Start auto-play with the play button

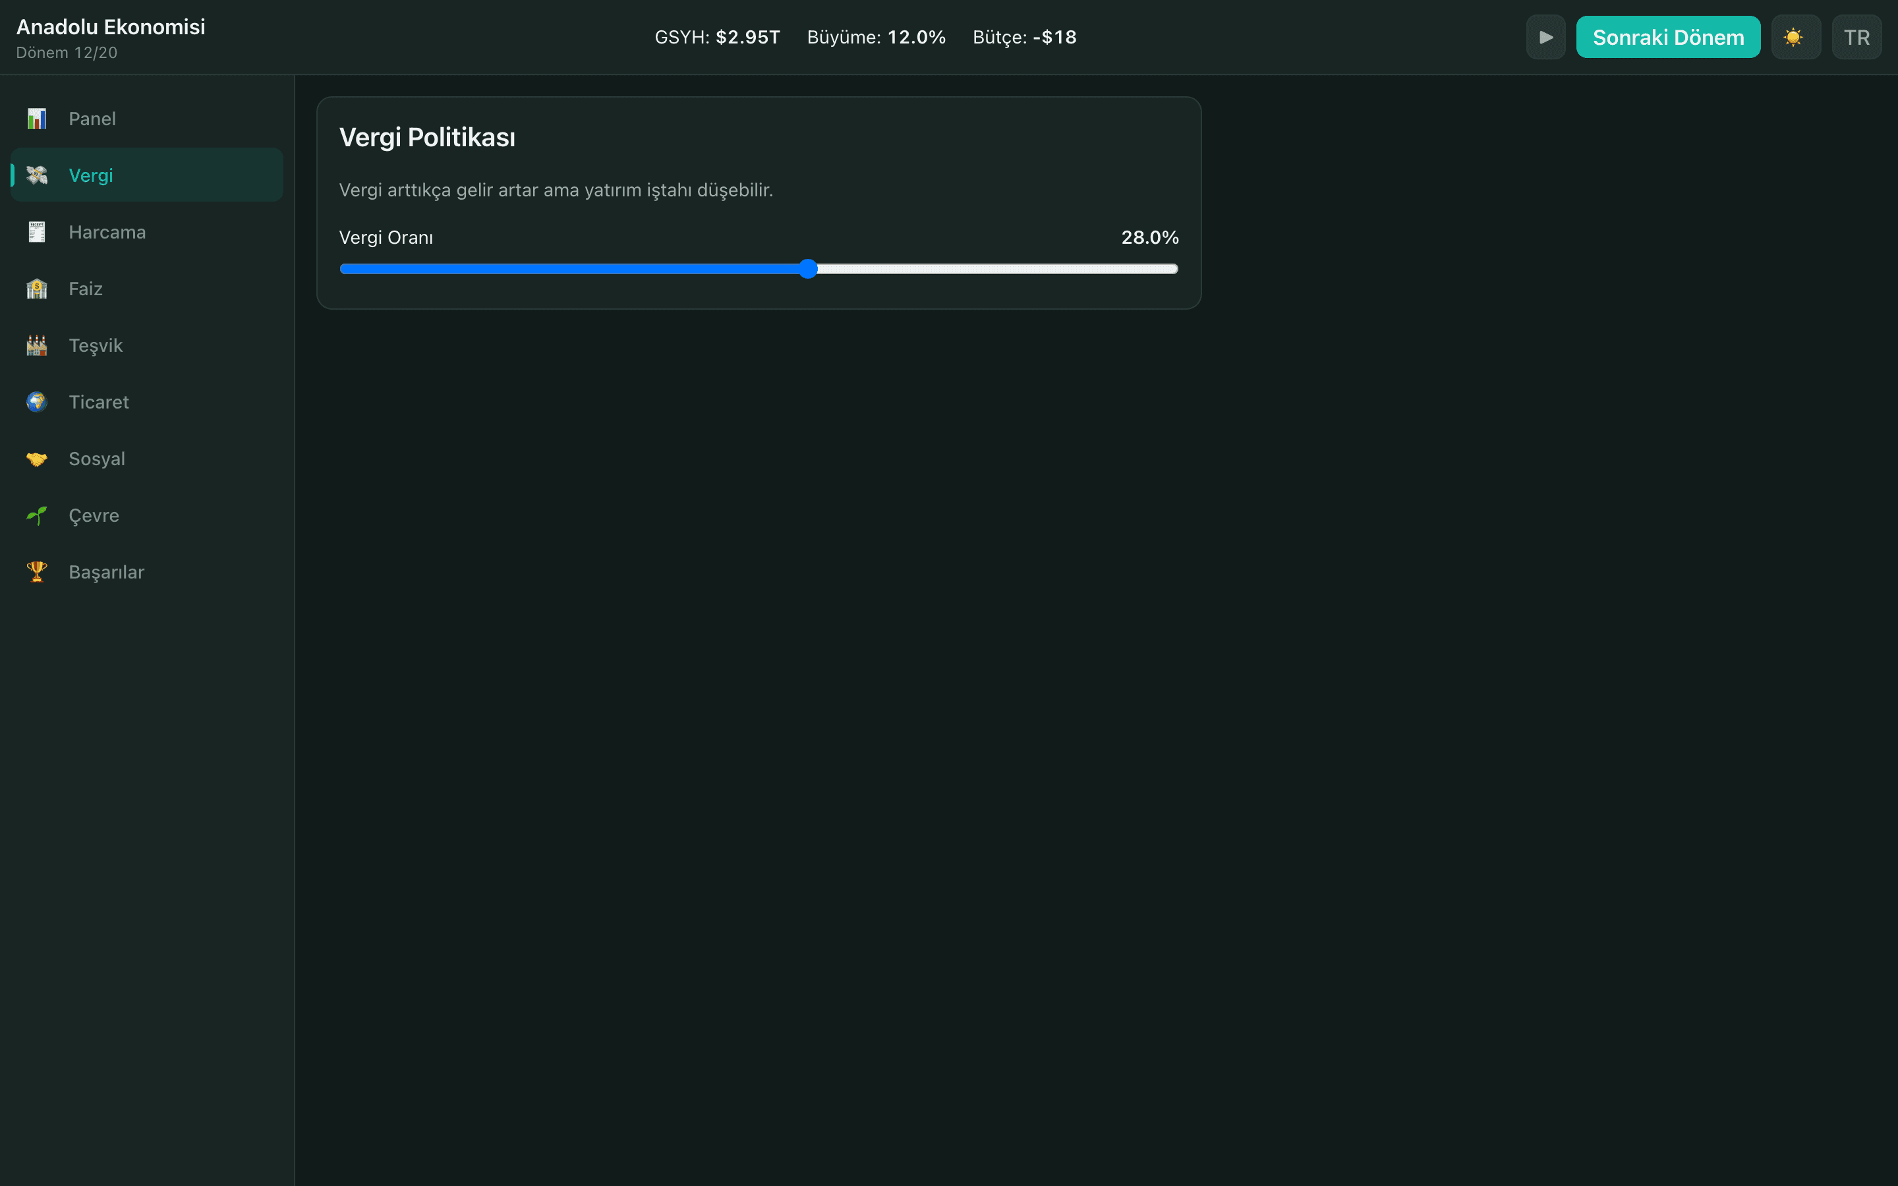click(x=1545, y=37)
